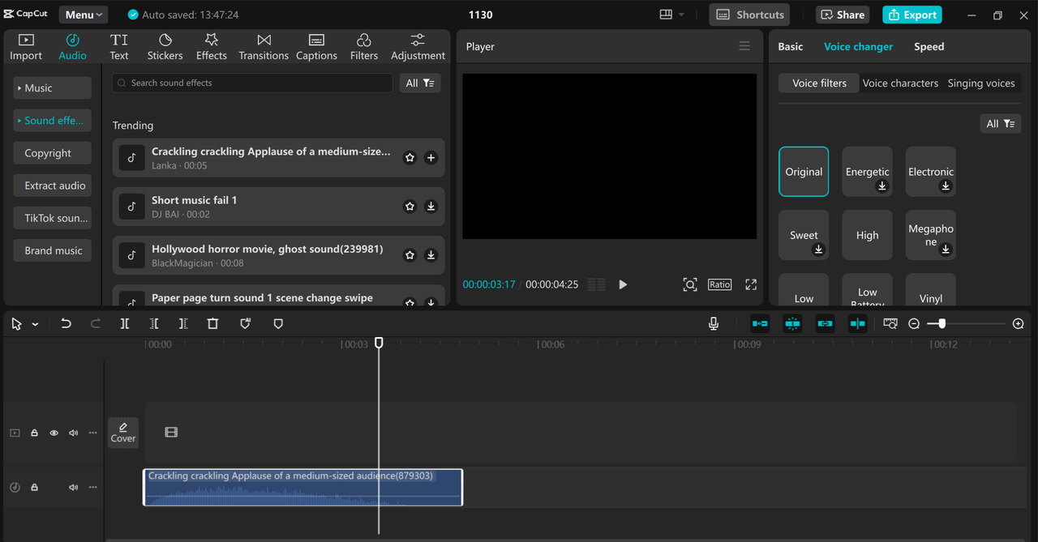Screen dimensions: 1038x542
Task: Expand the Menu dropdown
Action: pos(84,15)
